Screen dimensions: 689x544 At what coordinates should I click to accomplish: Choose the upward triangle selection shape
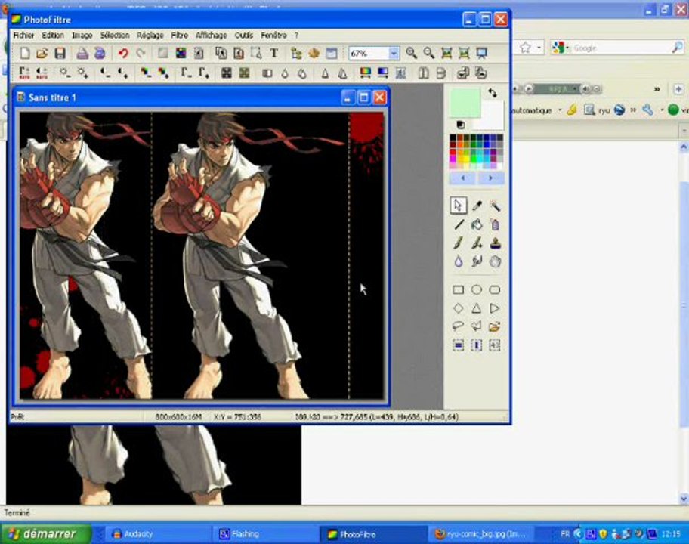[476, 308]
